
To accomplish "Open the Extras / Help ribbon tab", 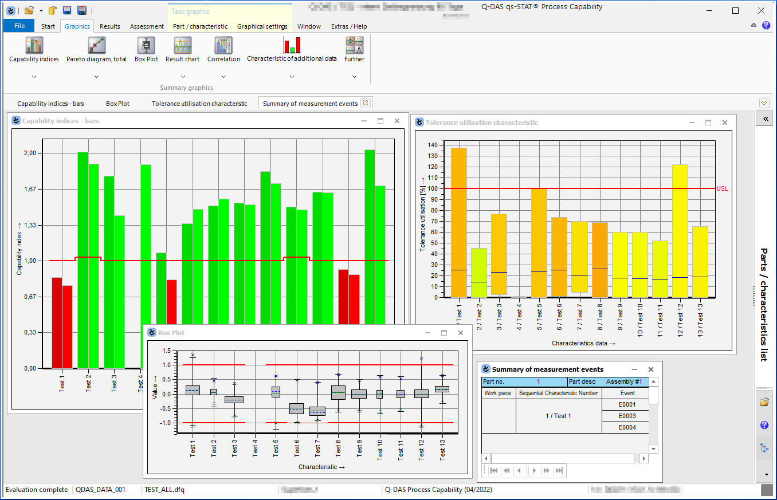I will pos(349,26).
